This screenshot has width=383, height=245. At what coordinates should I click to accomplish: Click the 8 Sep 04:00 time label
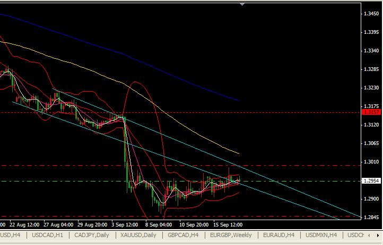158,224
